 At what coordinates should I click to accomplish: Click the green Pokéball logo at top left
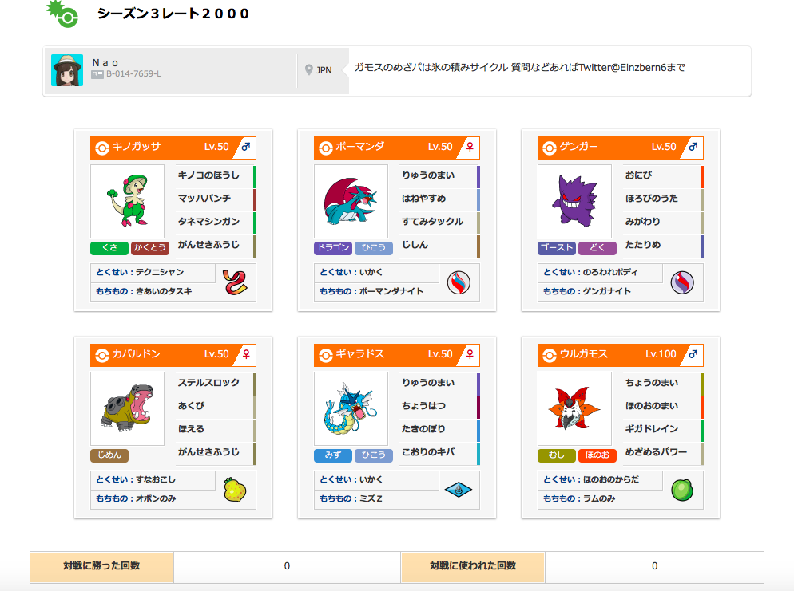pos(62,14)
